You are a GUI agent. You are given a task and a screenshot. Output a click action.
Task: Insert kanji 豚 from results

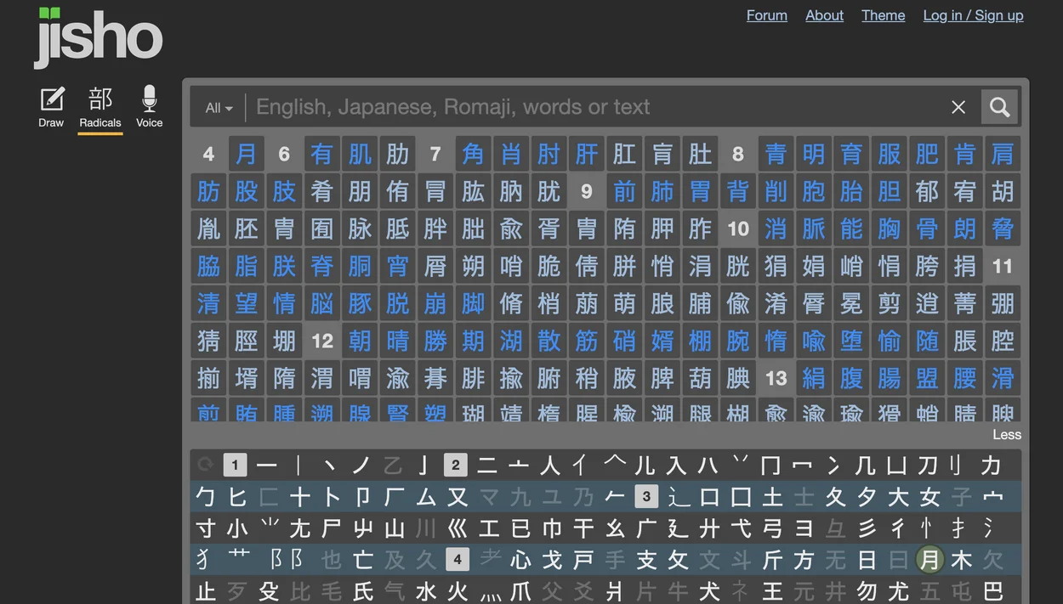click(360, 303)
